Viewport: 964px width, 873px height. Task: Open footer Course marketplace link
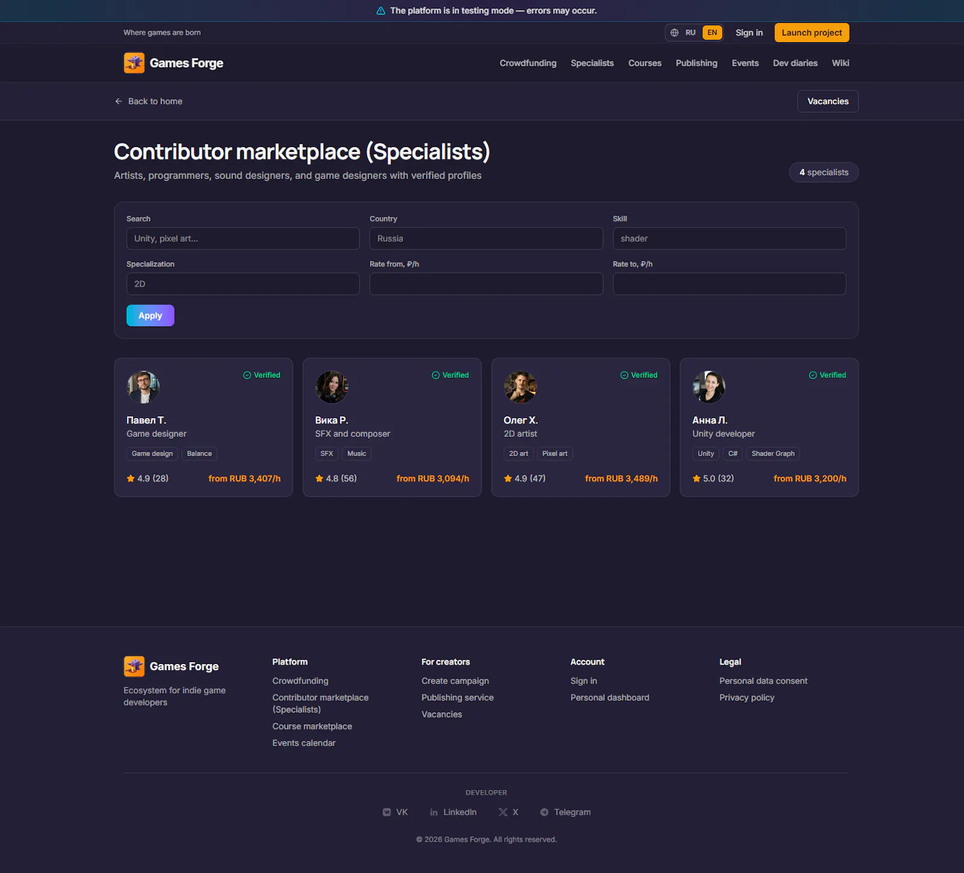coord(312,727)
